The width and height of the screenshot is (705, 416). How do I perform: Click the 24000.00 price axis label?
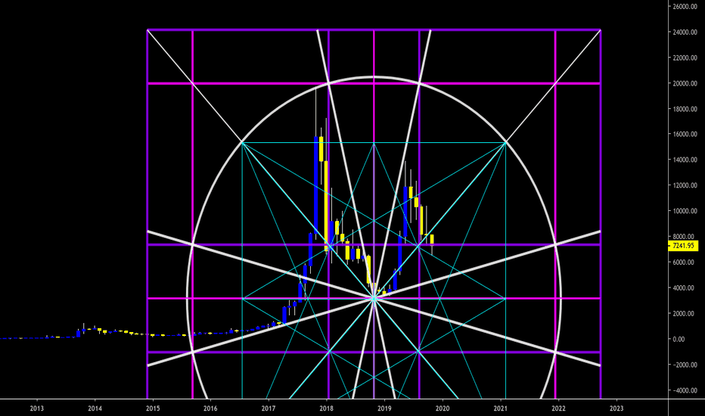tap(685, 33)
